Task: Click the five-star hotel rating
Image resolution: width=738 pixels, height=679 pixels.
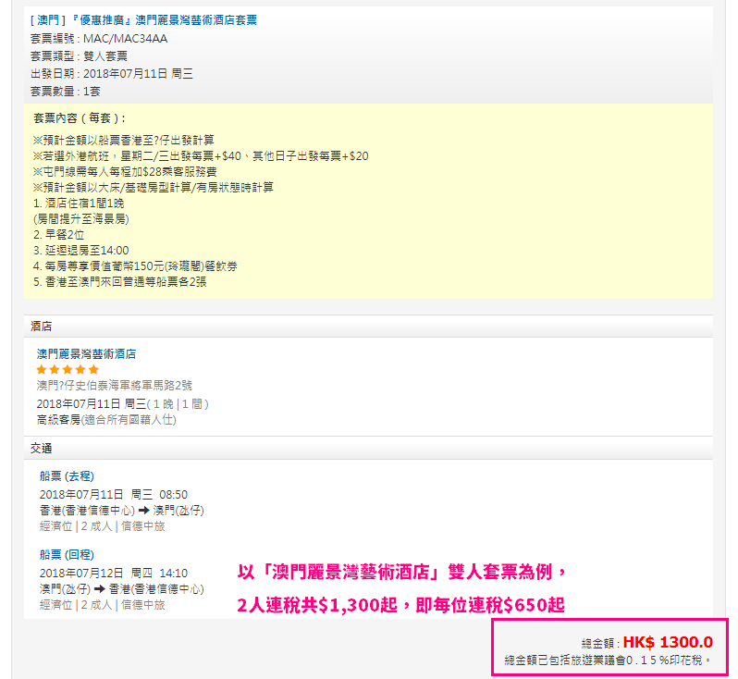Action: (x=68, y=370)
